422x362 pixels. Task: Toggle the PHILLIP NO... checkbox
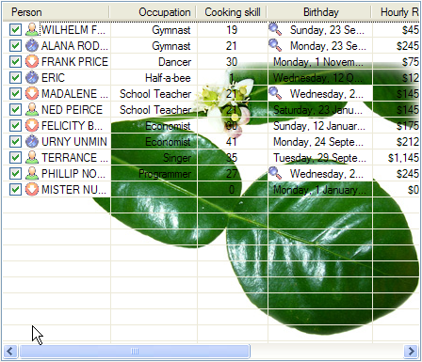[15, 174]
